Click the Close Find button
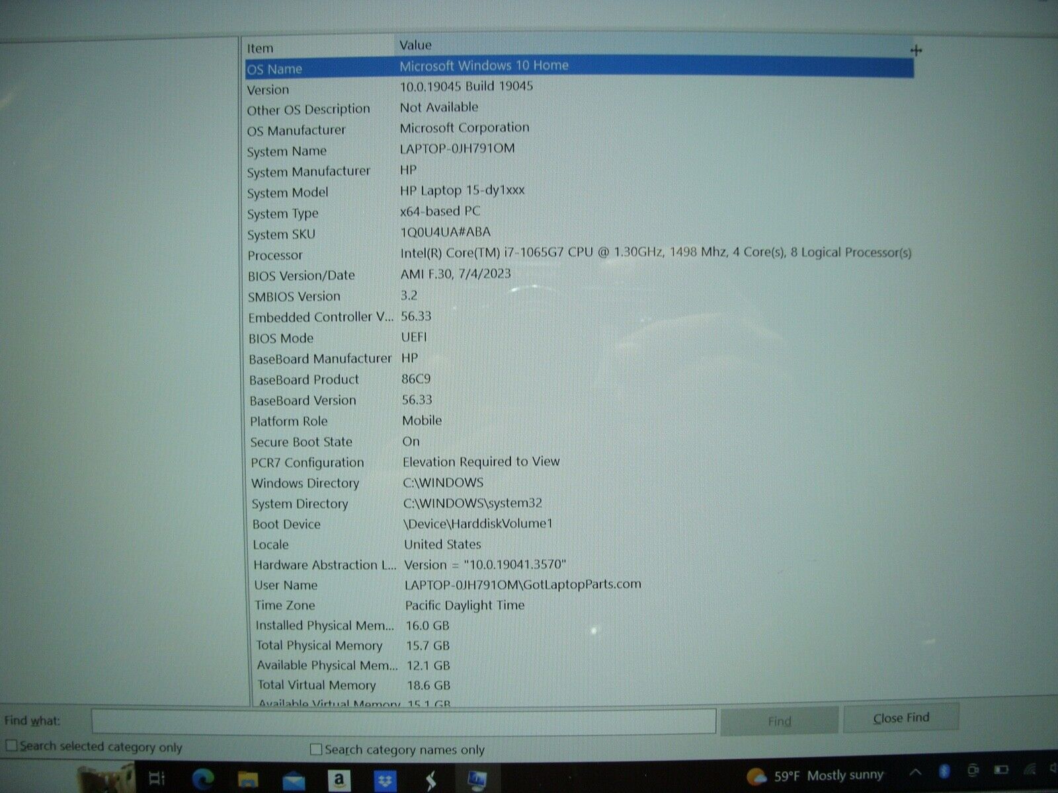Viewport: 1058px width, 793px height. (x=901, y=718)
